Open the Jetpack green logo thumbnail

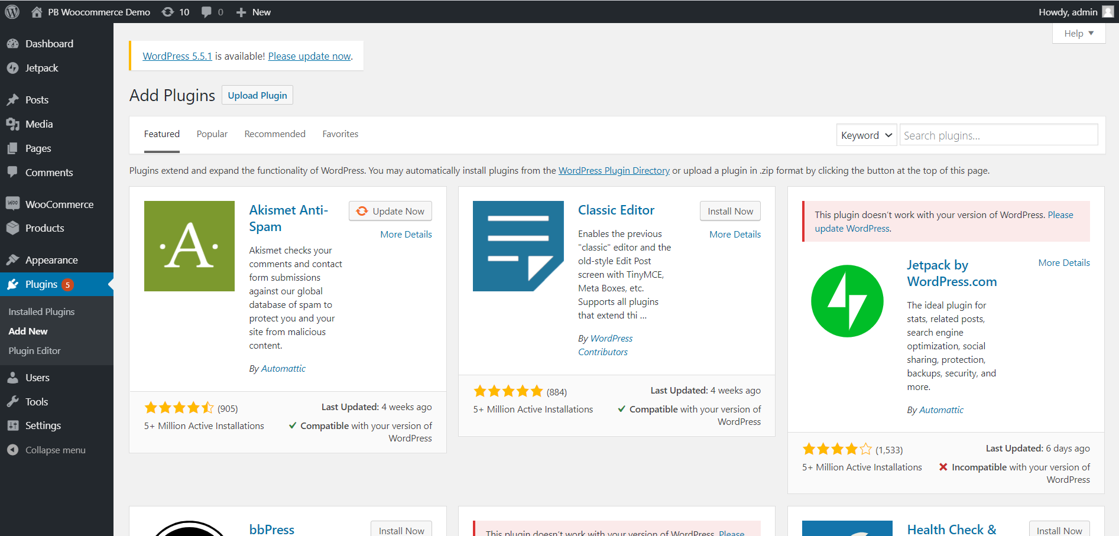pyautogui.click(x=847, y=301)
